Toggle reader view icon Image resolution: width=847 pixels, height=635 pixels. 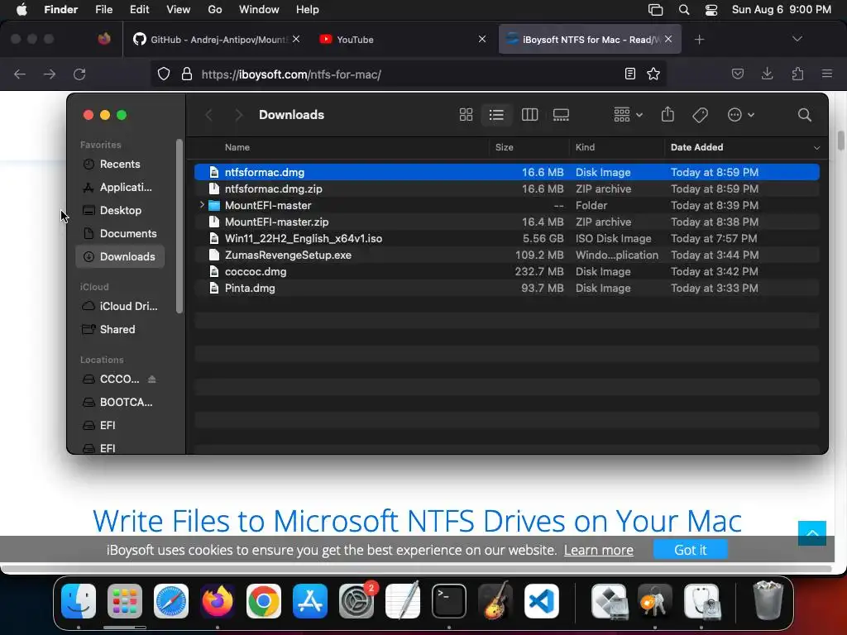click(629, 74)
